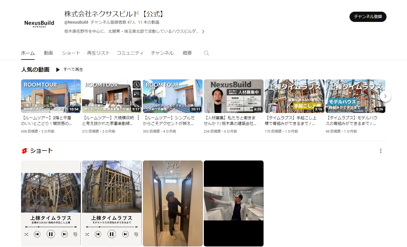The image size is (407, 247).
Task: Open タイムラプス 手起こし上棟 video title
Action: pyautogui.click(x=291, y=121)
